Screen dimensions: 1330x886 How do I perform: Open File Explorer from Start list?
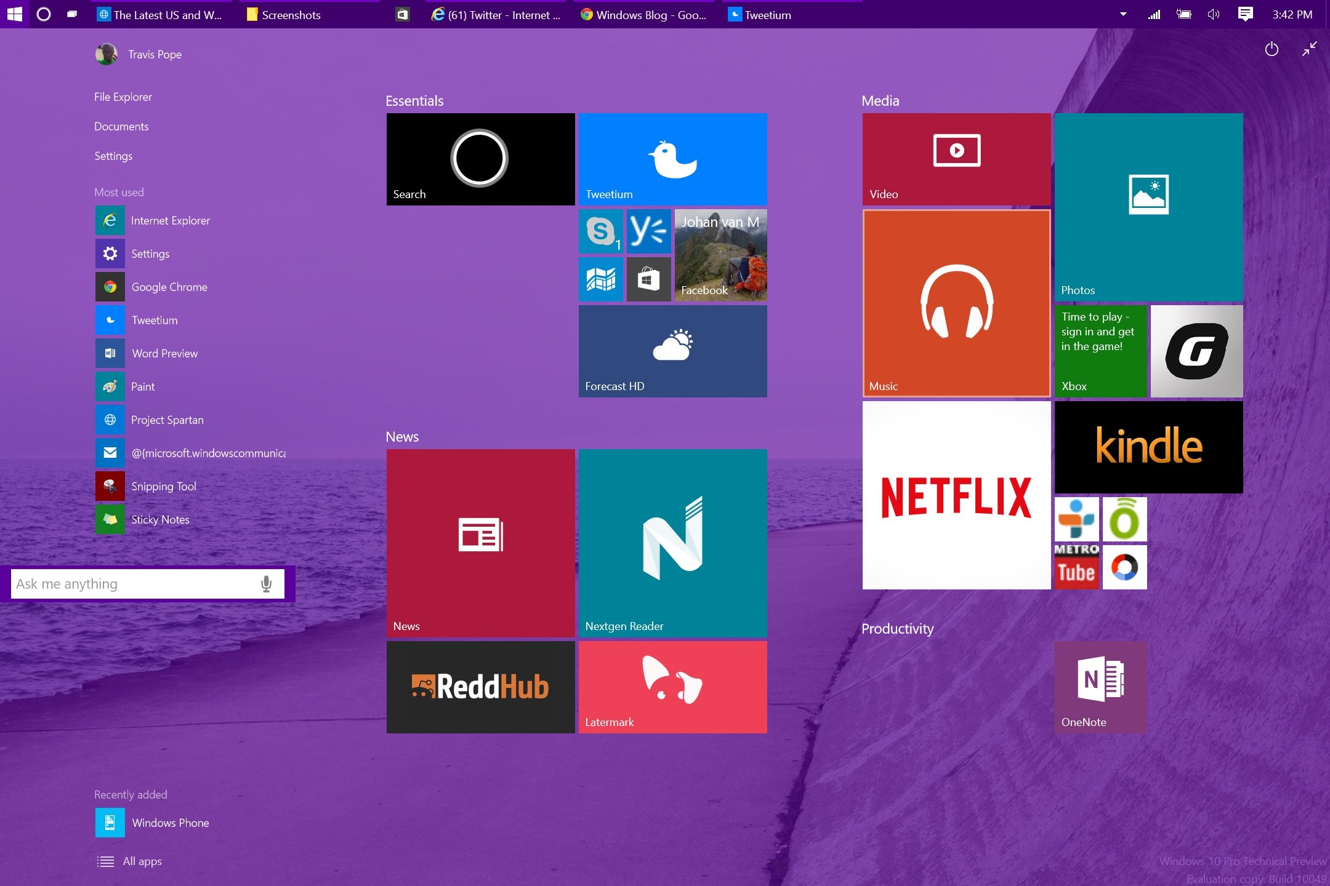pos(123,97)
